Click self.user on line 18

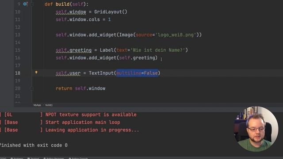[68, 73]
